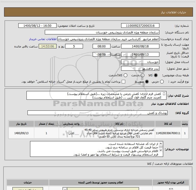This screenshot has height=190, width=196.
Task: Click the request creator field اعظم مرادپور
Action: coord(108,39)
